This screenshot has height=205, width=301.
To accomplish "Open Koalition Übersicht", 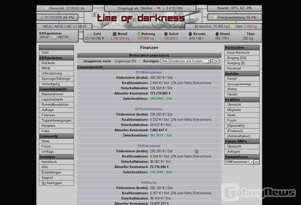I will tap(242, 104).
